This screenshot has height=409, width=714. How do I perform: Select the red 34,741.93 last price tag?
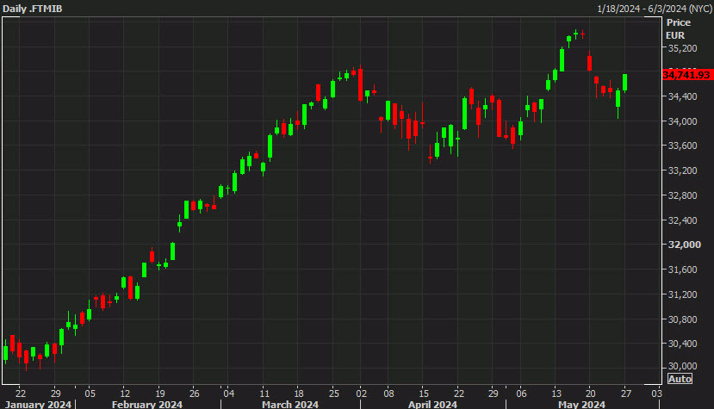(x=686, y=76)
